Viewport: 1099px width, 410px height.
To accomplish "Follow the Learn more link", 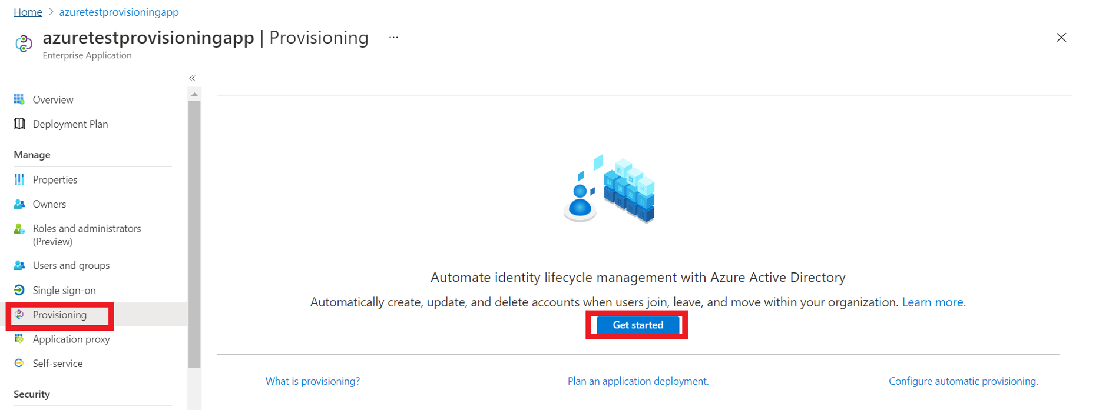I will 934,302.
